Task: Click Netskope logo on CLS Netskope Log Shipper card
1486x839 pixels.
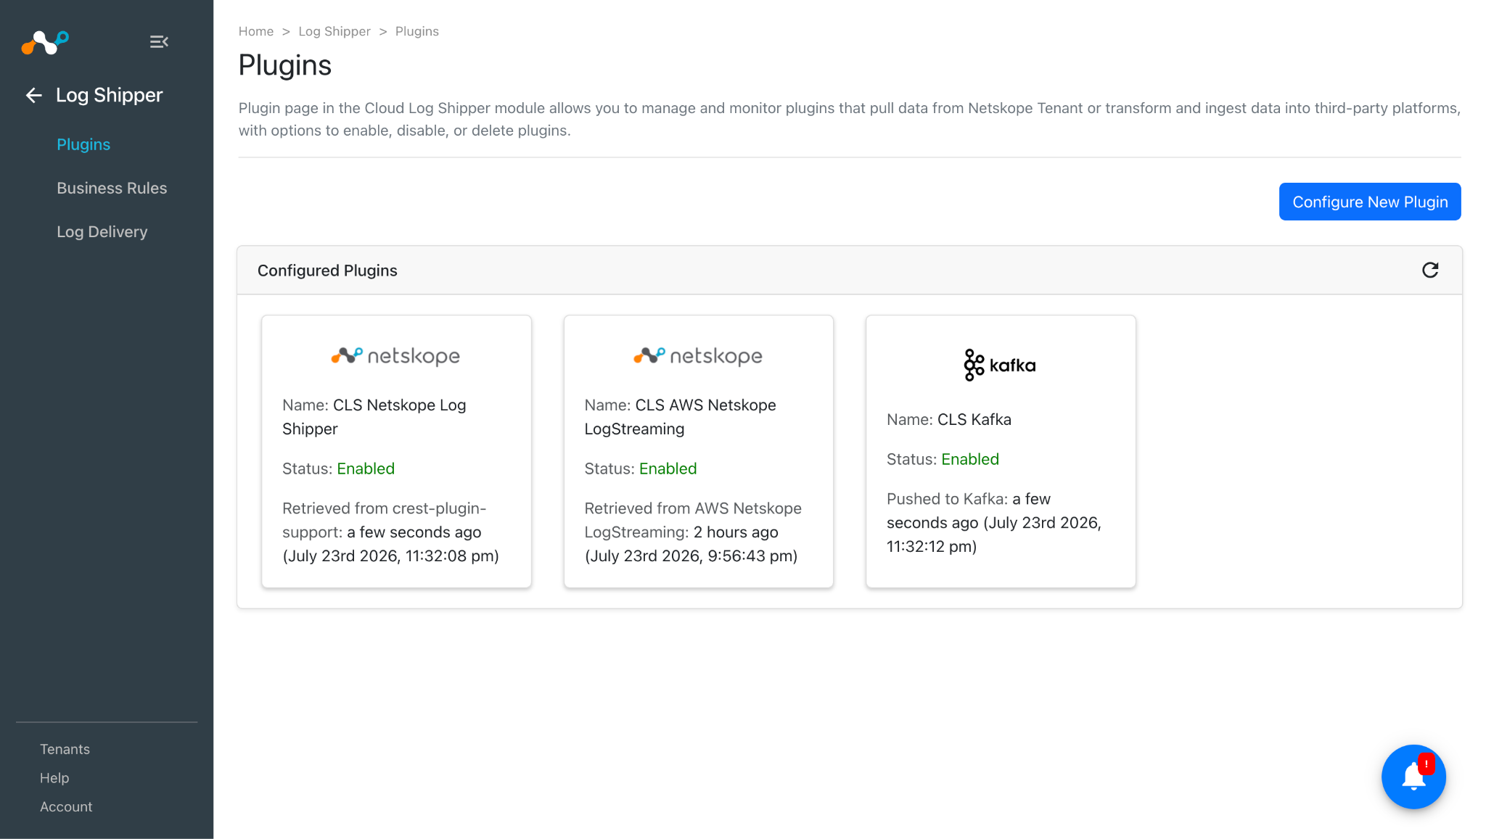Action: [395, 356]
